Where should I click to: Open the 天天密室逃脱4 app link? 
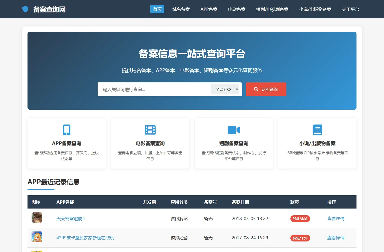(x=71, y=219)
